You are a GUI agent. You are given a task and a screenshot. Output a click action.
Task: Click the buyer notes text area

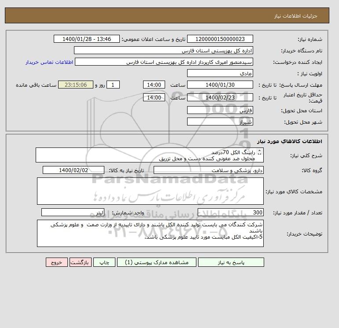click(150, 233)
